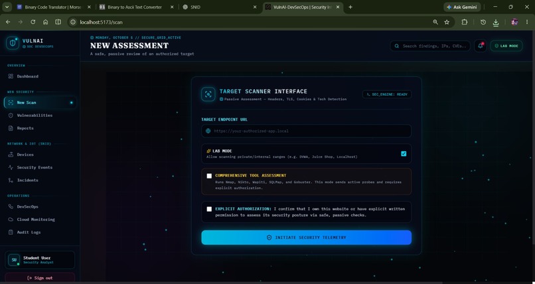Click the browser home icon
Image resolution: width=535 pixels, height=284 pixels.
45,22
